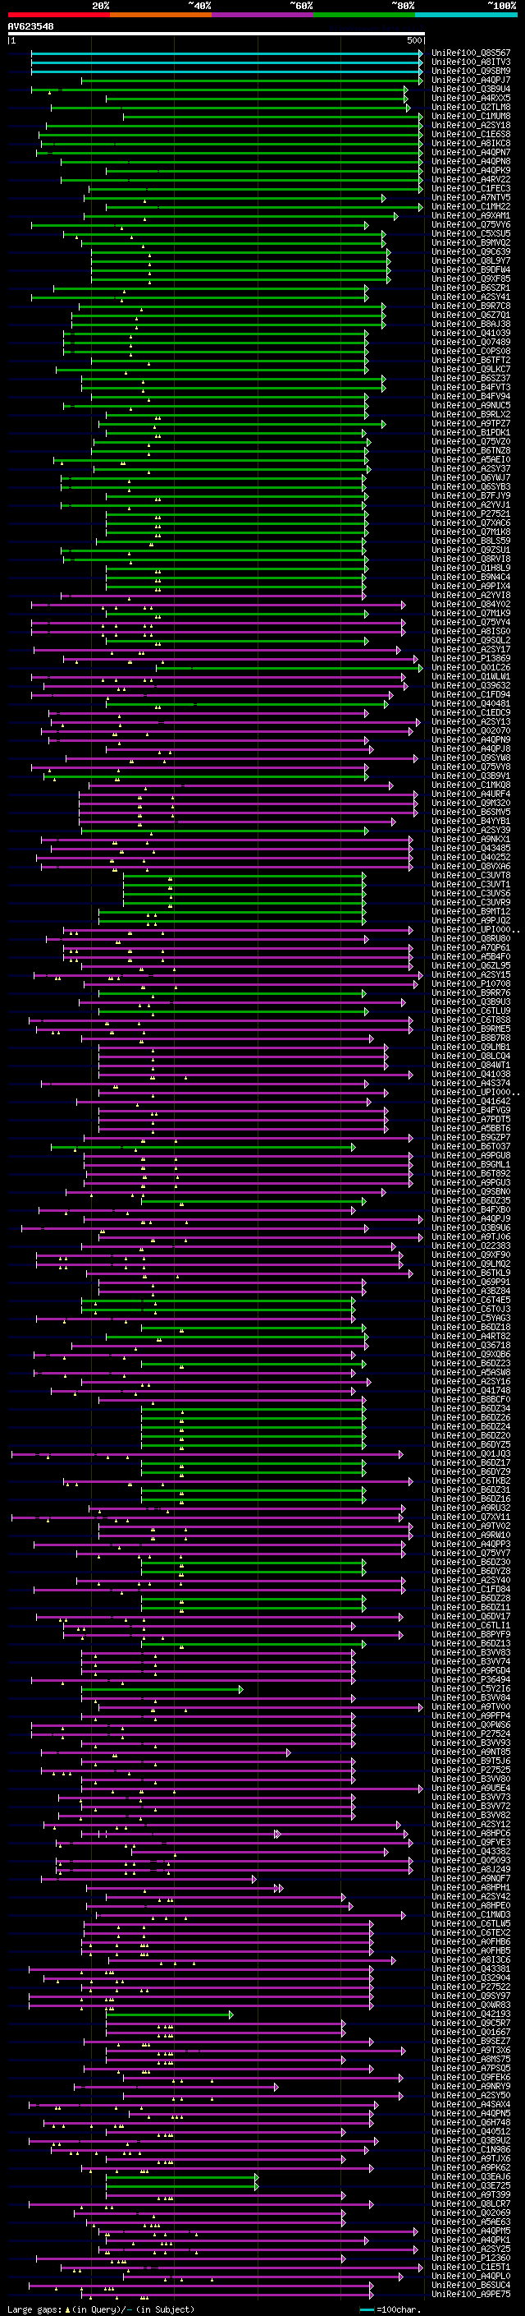Select the UniRef100_B6T037 label

(x=471, y=1147)
